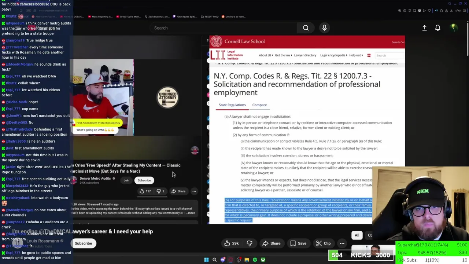Image resolution: width=469 pixels, height=264 pixels.
Task: Open the 'Denver Metro Audits' channel name
Action: click(x=95, y=179)
